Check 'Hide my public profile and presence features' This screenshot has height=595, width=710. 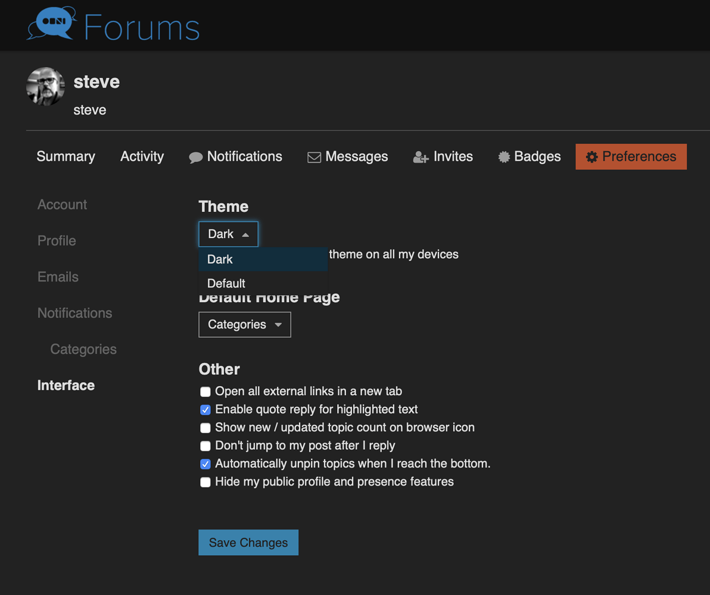205,482
